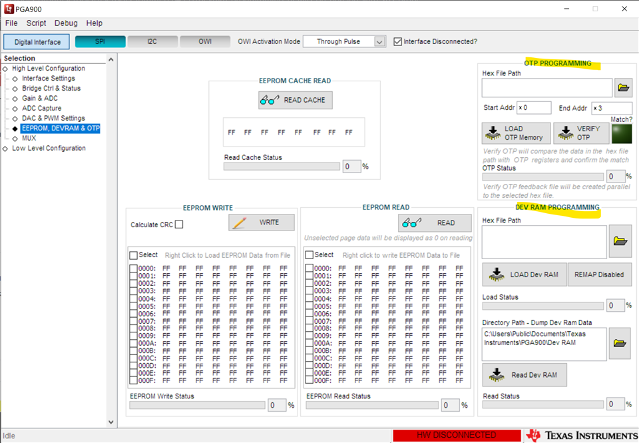639x443 pixels.
Task: Toggle the Interface Disconnected checkbox
Action: click(x=398, y=41)
